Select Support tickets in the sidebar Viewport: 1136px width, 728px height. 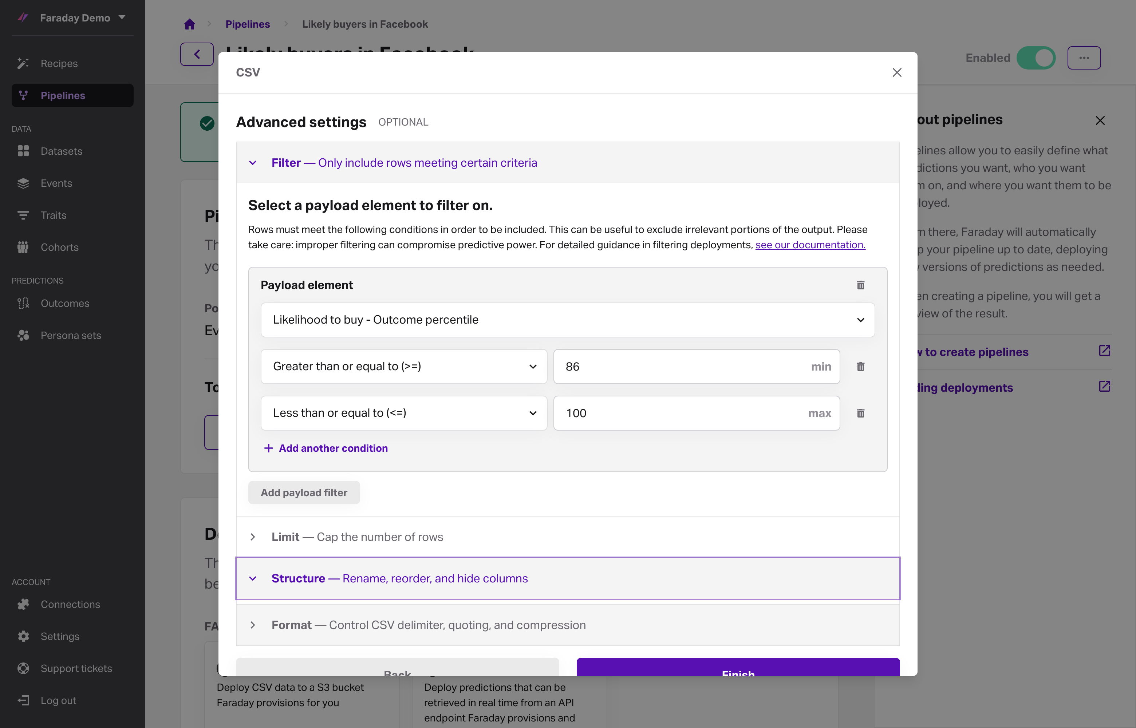point(72,668)
